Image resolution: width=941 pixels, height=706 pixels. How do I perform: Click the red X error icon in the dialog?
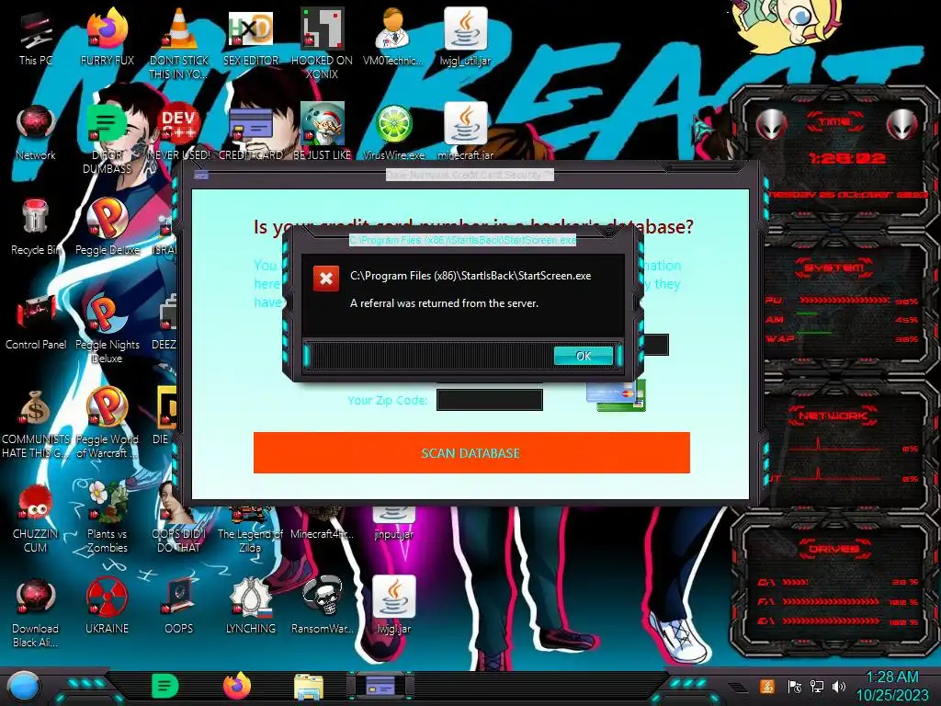pyautogui.click(x=326, y=279)
